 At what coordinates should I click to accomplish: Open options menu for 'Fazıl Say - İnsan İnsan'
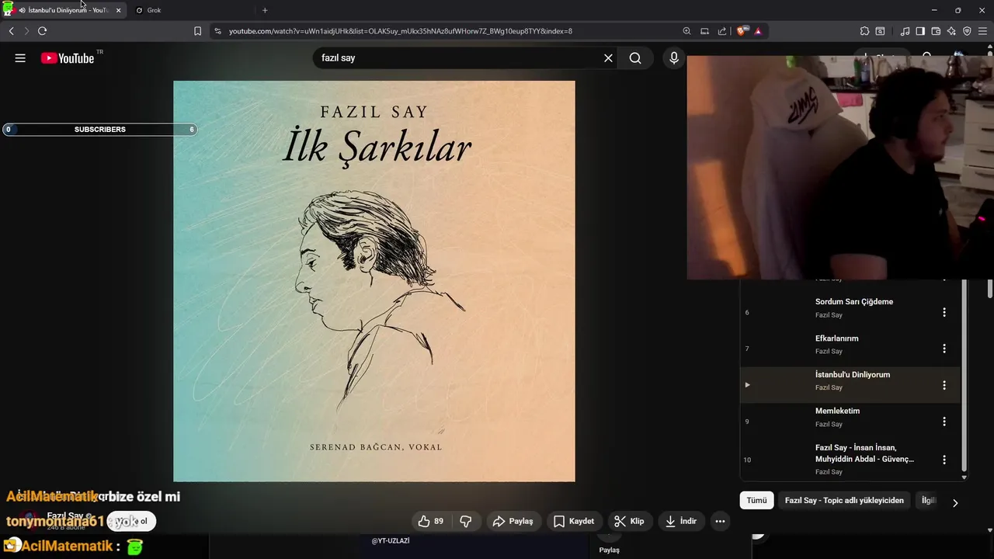(x=944, y=460)
